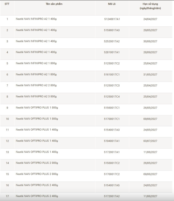Click batch code 51560017C1

click(112, 108)
